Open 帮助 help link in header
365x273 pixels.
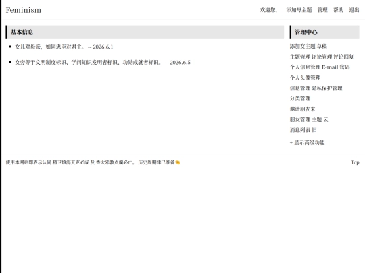(338, 10)
